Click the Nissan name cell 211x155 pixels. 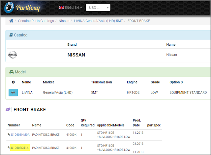(171, 55)
